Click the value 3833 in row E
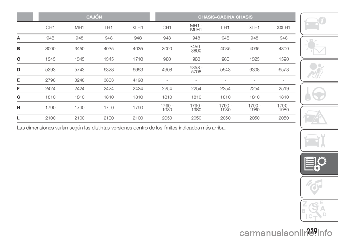The width and height of the screenshot is (338, 239). coord(109,80)
